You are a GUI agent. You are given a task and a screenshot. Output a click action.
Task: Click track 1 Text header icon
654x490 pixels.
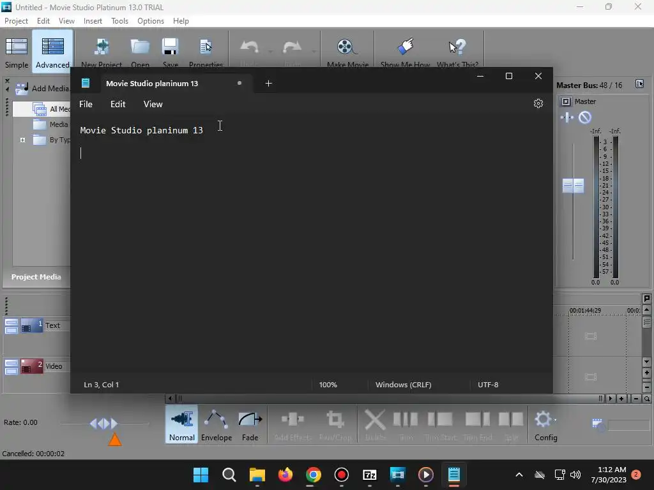click(32, 325)
